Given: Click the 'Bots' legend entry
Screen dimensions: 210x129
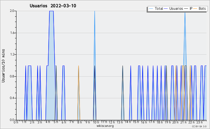Looking at the screenshot, I should [202, 8].
